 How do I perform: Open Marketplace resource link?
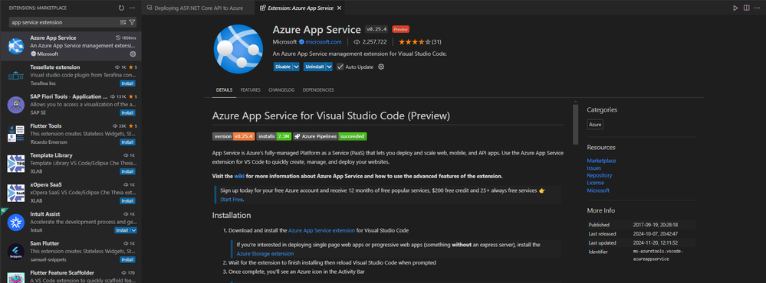click(601, 161)
